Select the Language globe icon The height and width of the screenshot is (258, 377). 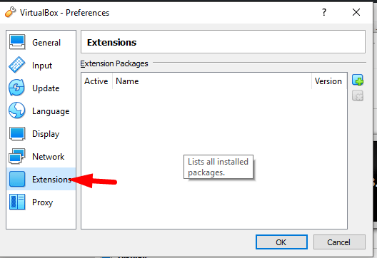(x=17, y=110)
